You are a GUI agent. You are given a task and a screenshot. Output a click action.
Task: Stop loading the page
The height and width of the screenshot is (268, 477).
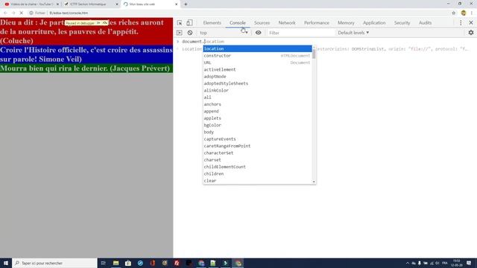(x=22, y=13)
